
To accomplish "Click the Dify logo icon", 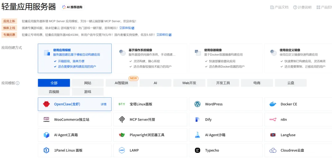I will [x=197, y=119].
